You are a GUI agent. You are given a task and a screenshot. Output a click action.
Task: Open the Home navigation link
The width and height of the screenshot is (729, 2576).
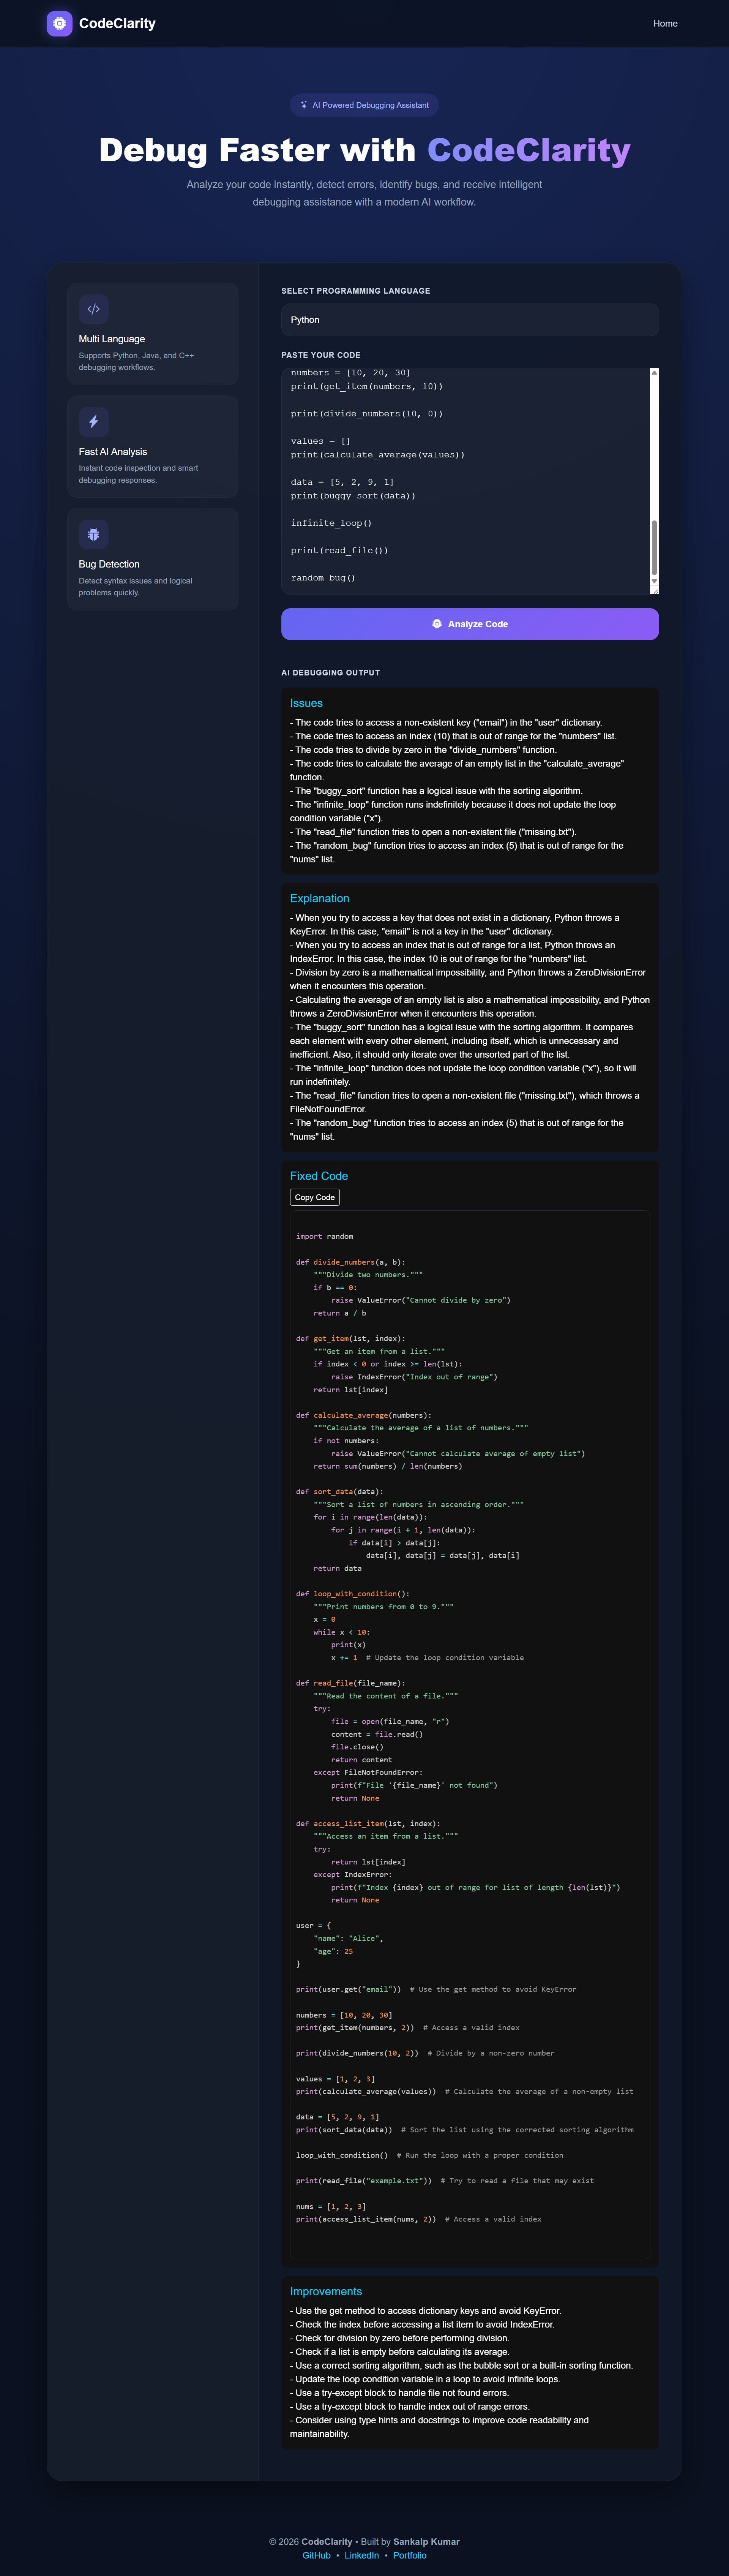[x=665, y=23]
